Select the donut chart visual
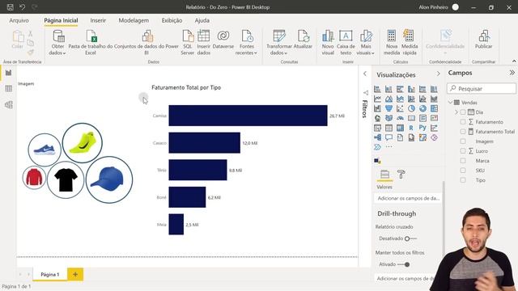Viewport: 518px width, 291px height. (x=422, y=108)
